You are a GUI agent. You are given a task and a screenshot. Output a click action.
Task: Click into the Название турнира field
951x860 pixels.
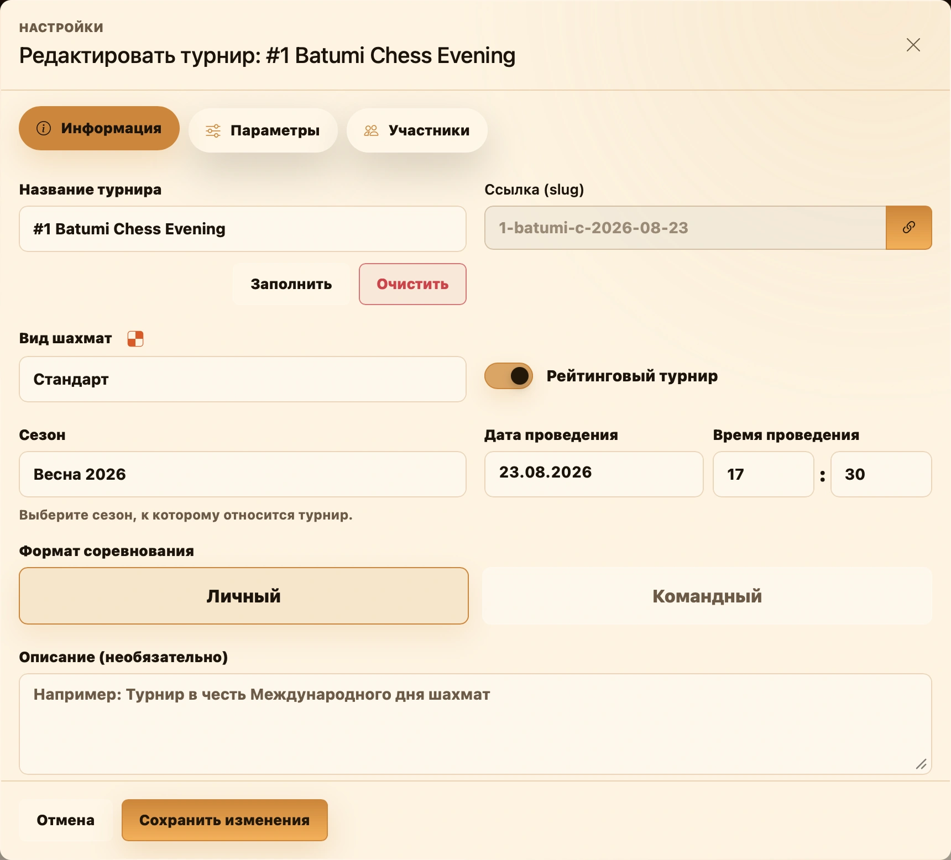pyautogui.click(x=243, y=229)
